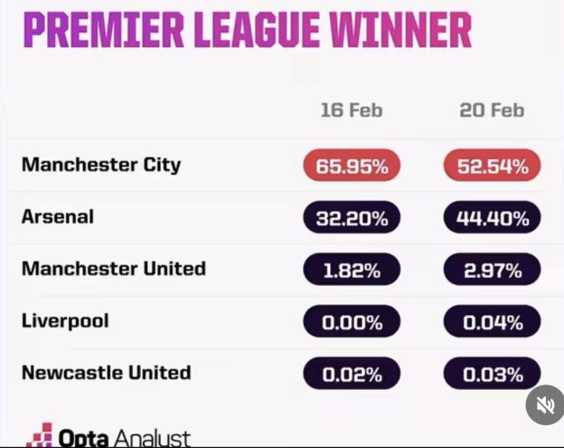Image resolution: width=564 pixels, height=448 pixels.
Task: Click the 2.97% probability badge
Action: coord(492,269)
